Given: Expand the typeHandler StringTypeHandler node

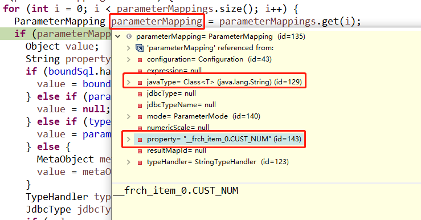Looking at the screenshot, I should click(129, 162).
